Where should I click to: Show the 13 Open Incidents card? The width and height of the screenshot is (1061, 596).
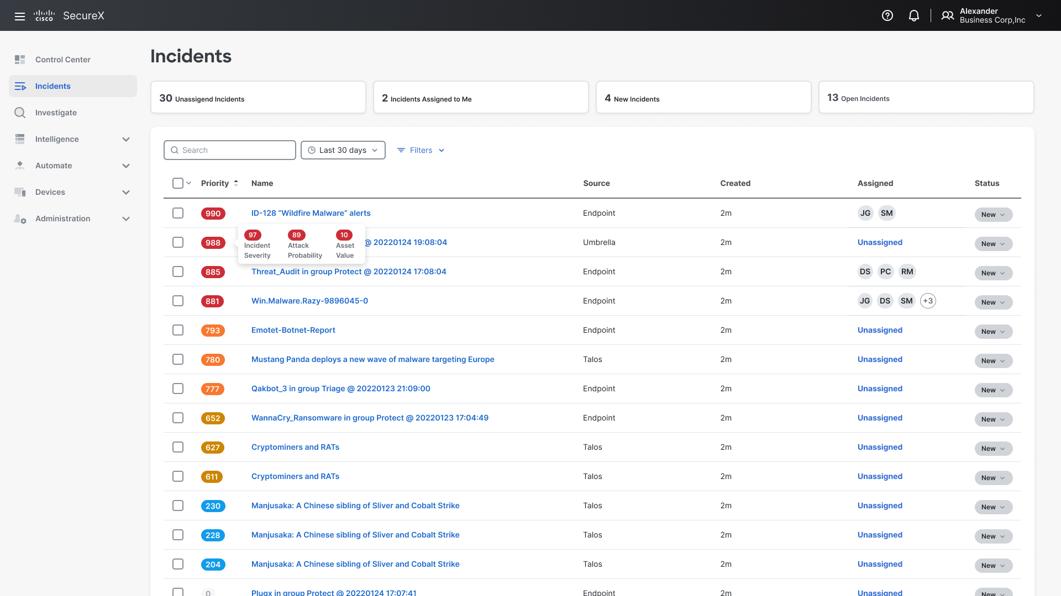(926, 98)
